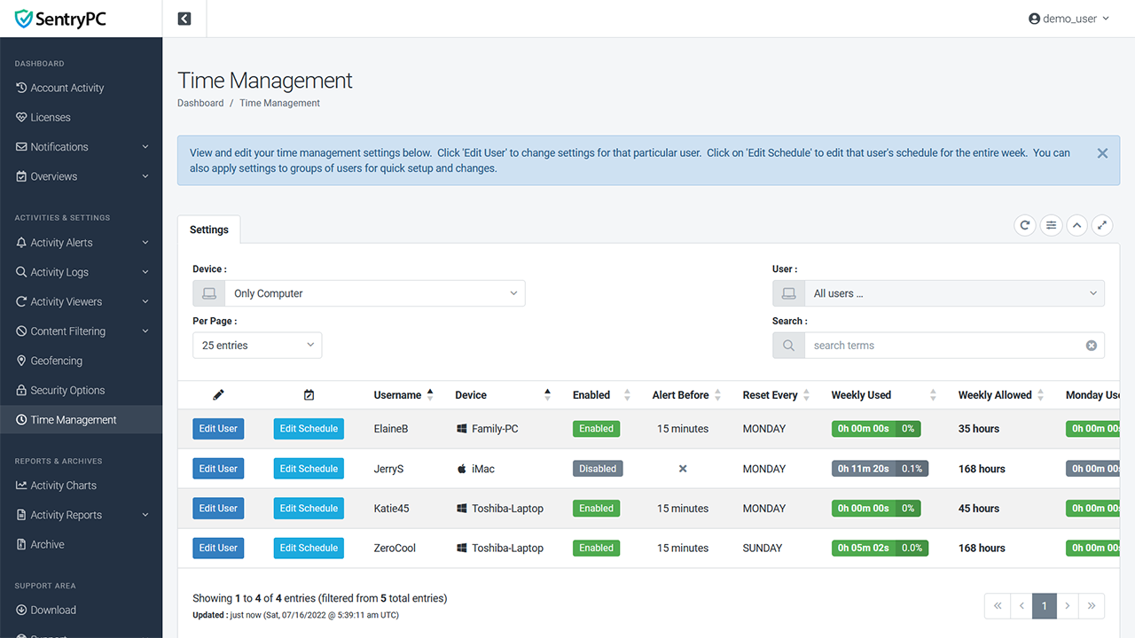The image size is (1135, 638).
Task: Expand the Activity Reports menu
Action: (81, 515)
